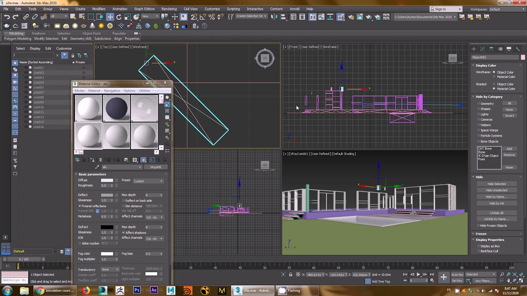Select Shaded Object Color radio button

pyautogui.click(x=494, y=84)
